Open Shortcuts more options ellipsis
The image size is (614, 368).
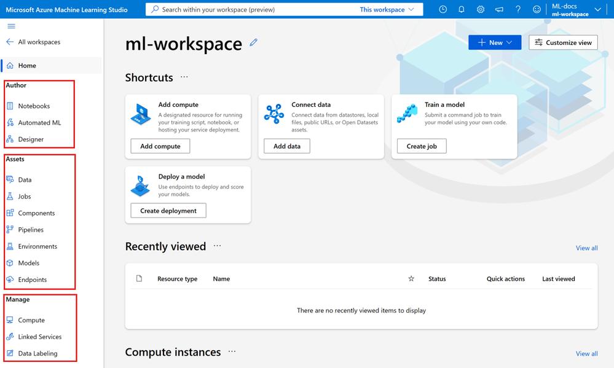coord(184,77)
